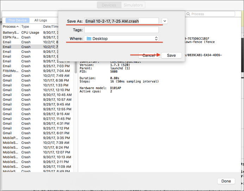Select Gmail crash 9/26/17, 4:31 PM

coord(38,124)
